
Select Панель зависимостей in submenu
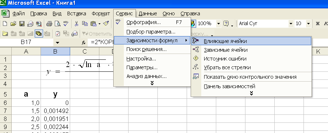251,86
